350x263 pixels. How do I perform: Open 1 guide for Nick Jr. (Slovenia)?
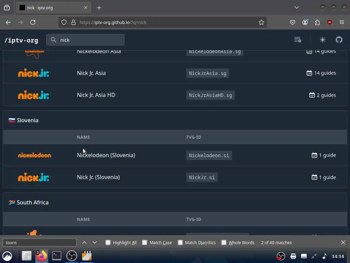tap(324, 177)
